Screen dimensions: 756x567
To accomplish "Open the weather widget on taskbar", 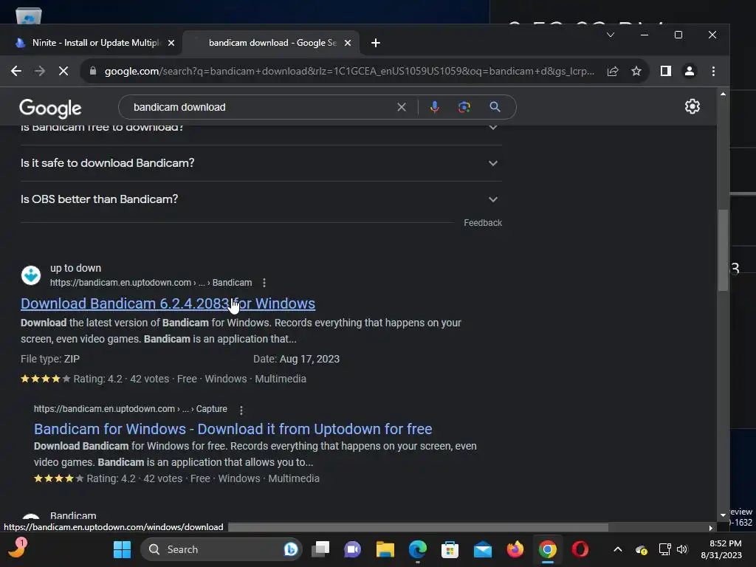I will point(18,549).
